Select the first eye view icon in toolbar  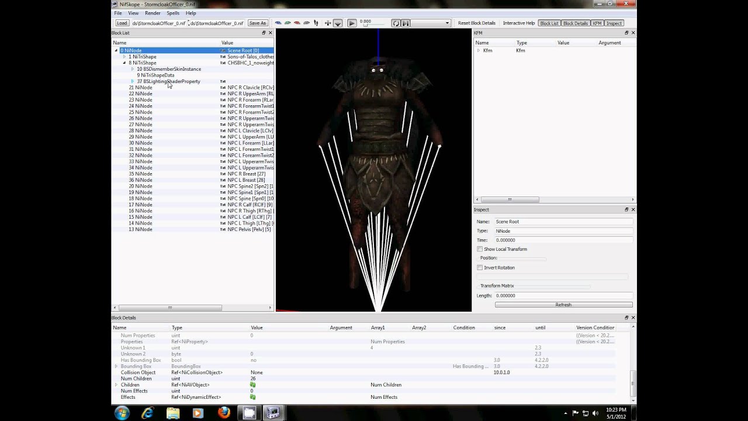278,23
